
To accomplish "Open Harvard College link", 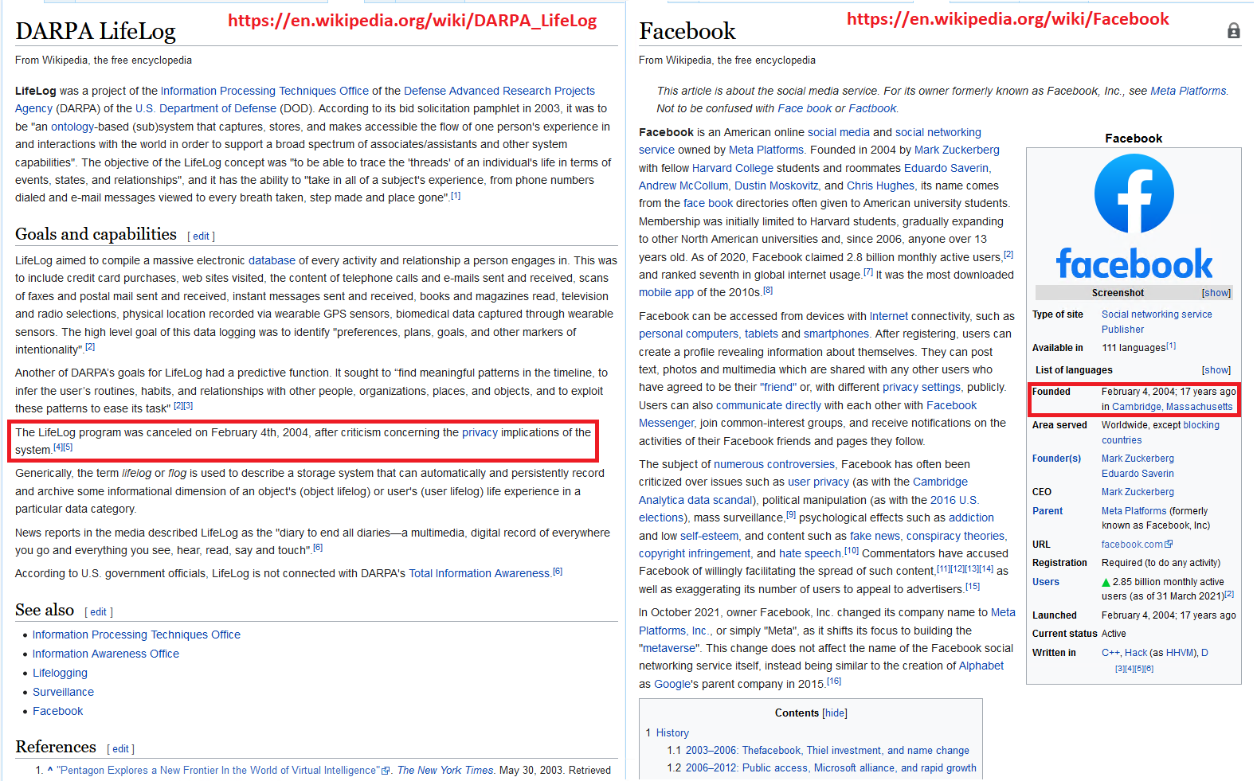I will (x=733, y=168).
